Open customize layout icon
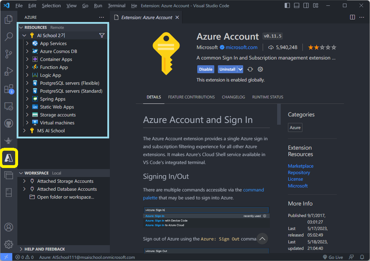Screen dimensions: 370x261 tap(315, 5)
